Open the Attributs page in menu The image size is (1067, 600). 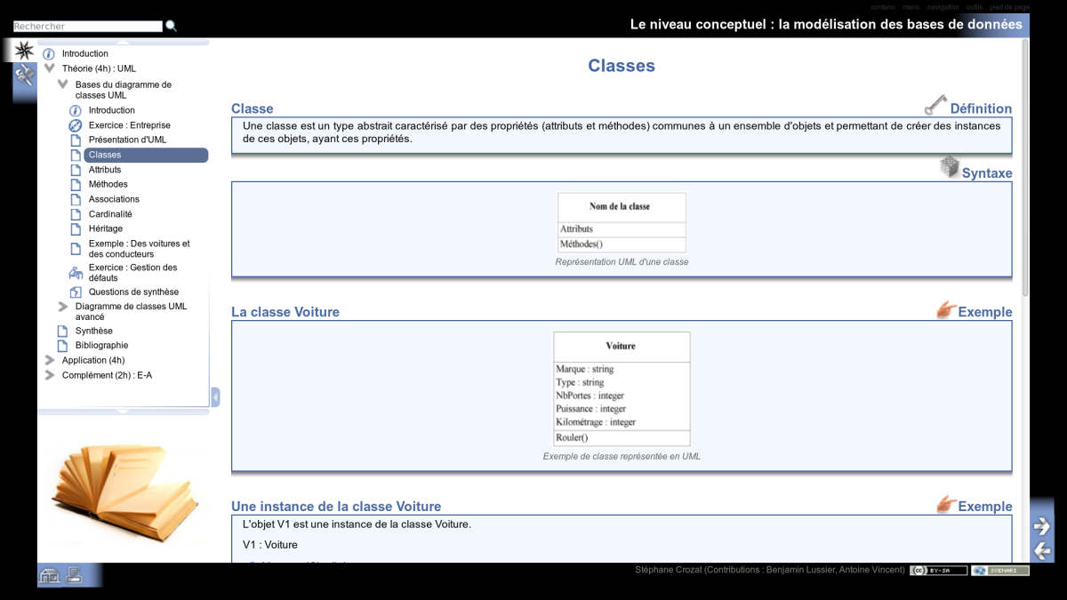point(105,170)
